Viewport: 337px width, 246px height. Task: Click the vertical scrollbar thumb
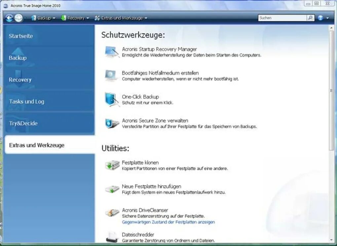tap(331, 90)
